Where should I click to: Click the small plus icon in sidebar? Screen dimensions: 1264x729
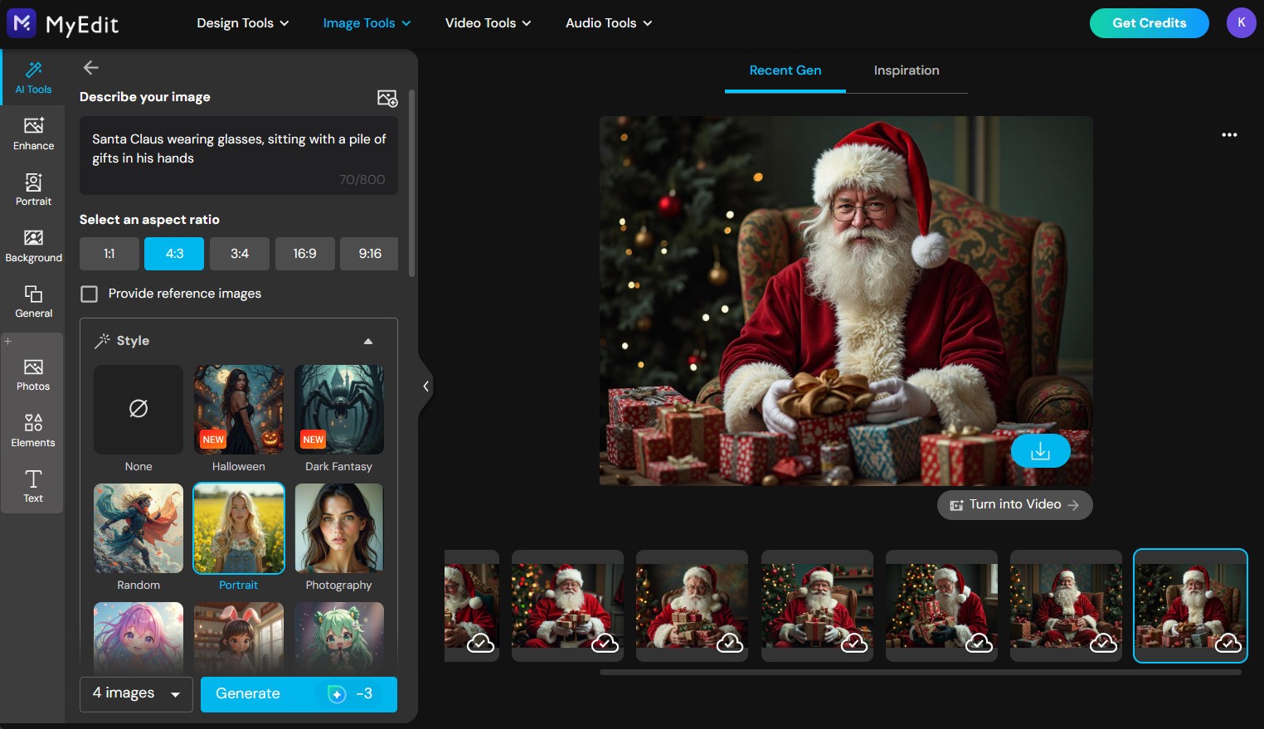(8, 341)
